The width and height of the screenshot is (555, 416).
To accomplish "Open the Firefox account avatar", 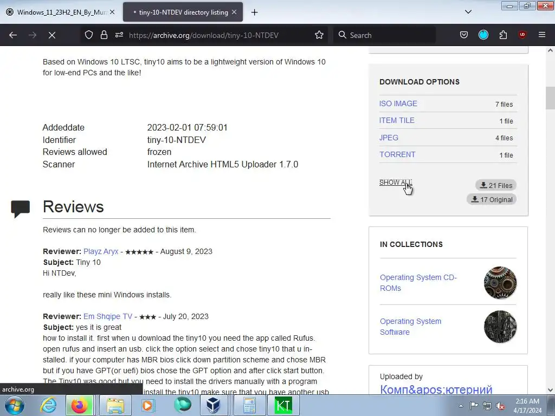I will point(483,35).
